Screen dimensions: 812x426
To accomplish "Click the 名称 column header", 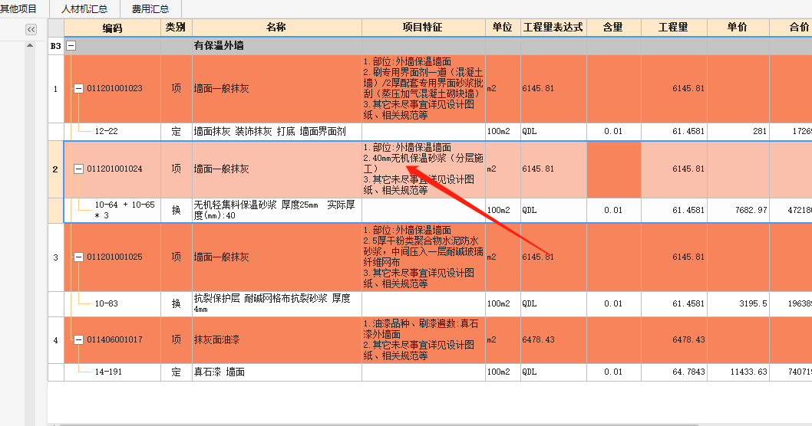I will pyautogui.click(x=276, y=28).
